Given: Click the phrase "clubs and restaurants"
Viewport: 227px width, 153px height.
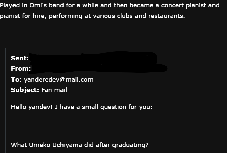Looking at the screenshot, I should point(154,16).
